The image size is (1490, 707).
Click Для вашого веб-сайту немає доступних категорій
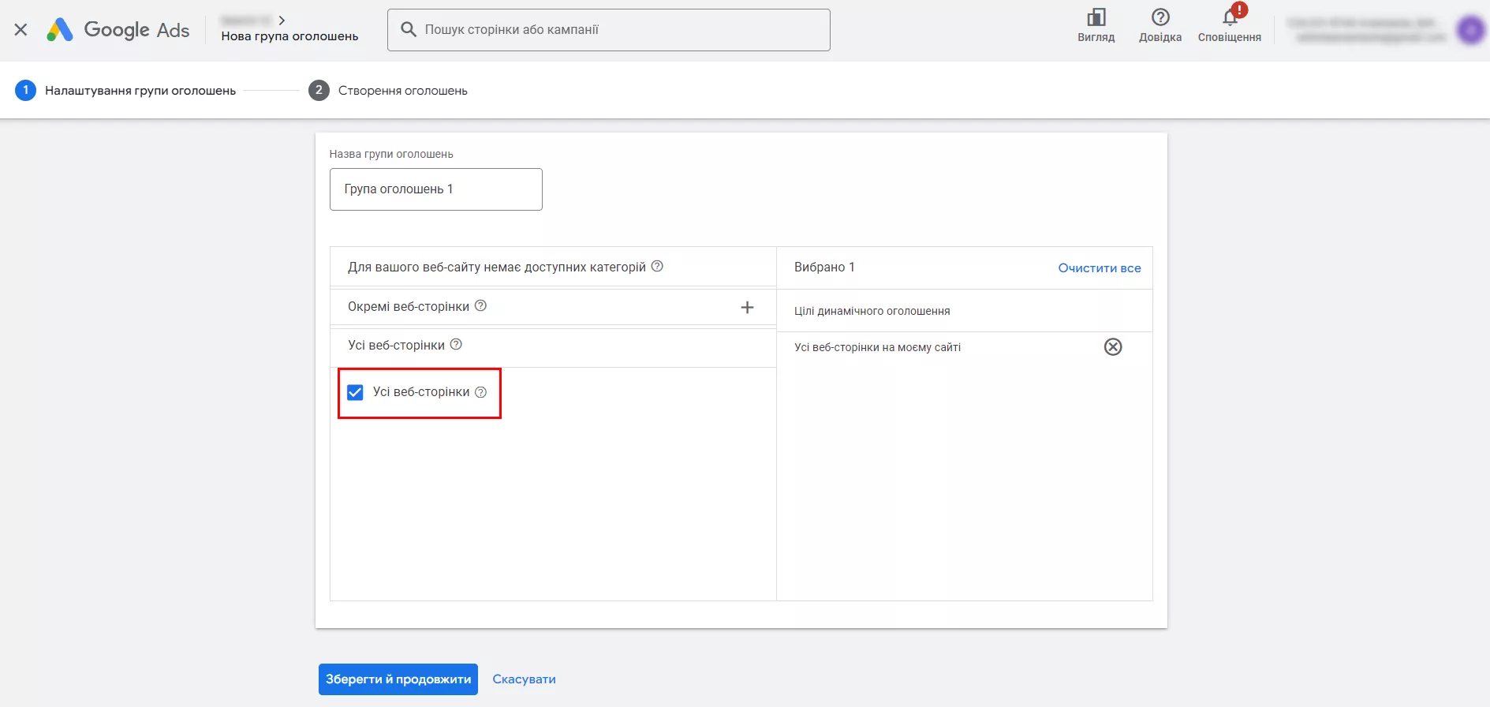[x=497, y=267]
